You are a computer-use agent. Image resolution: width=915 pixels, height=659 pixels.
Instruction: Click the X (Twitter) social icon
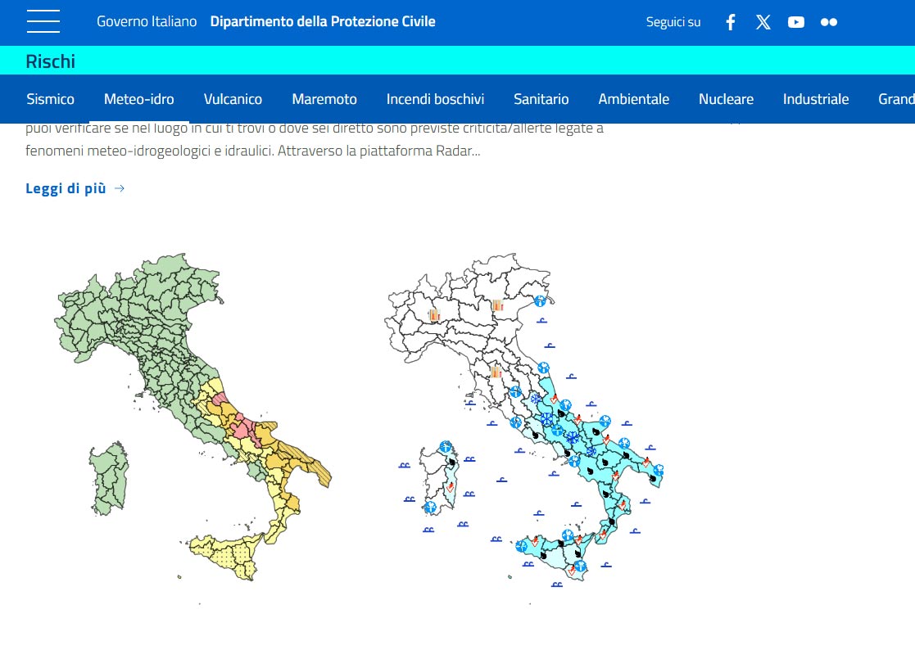coord(763,22)
